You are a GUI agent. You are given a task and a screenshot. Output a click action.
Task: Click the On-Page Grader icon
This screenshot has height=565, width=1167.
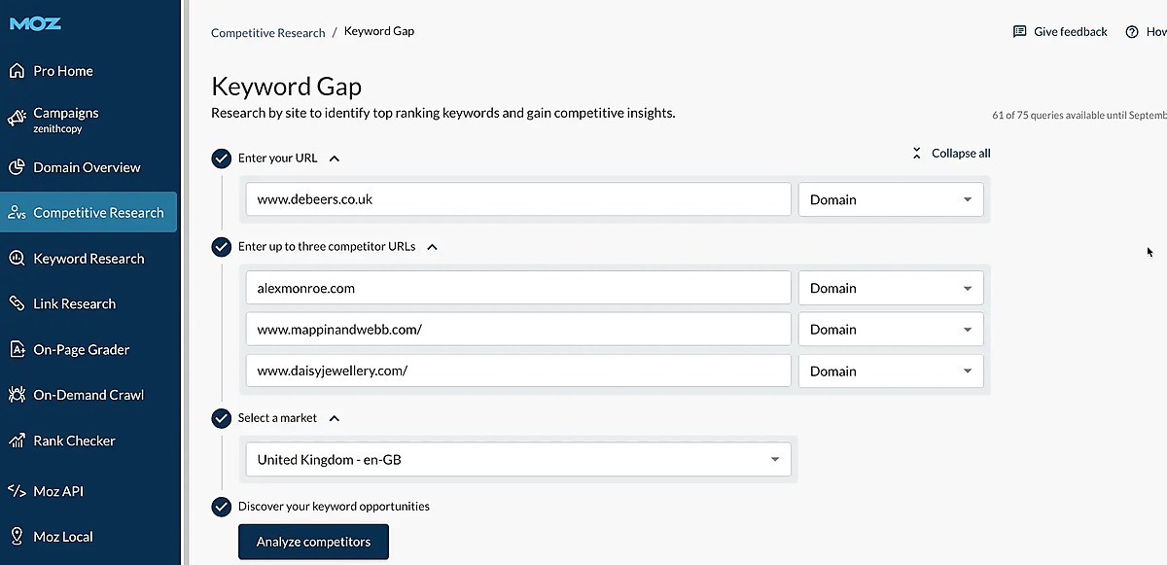click(17, 349)
